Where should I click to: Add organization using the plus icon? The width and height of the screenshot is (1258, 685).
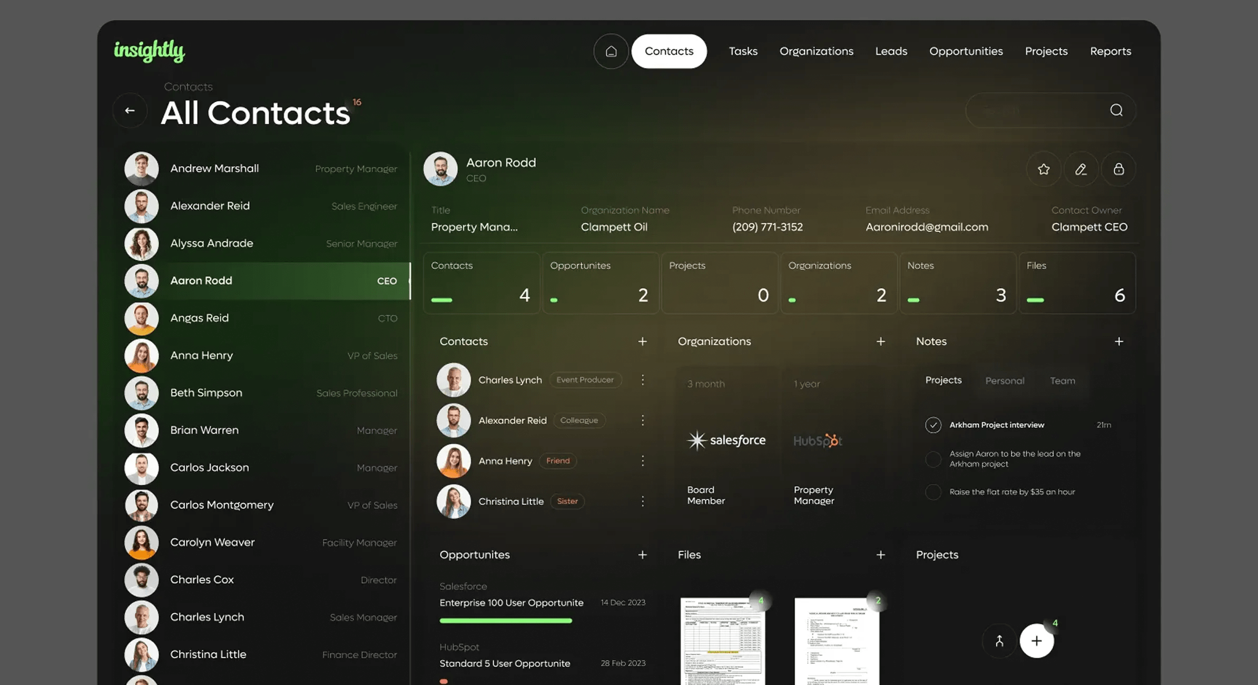point(880,341)
